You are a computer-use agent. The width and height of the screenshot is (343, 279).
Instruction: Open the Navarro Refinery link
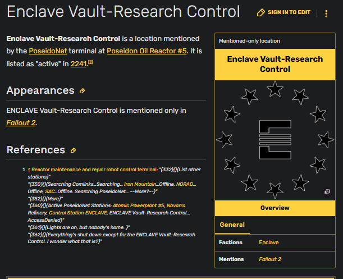coord(176,205)
